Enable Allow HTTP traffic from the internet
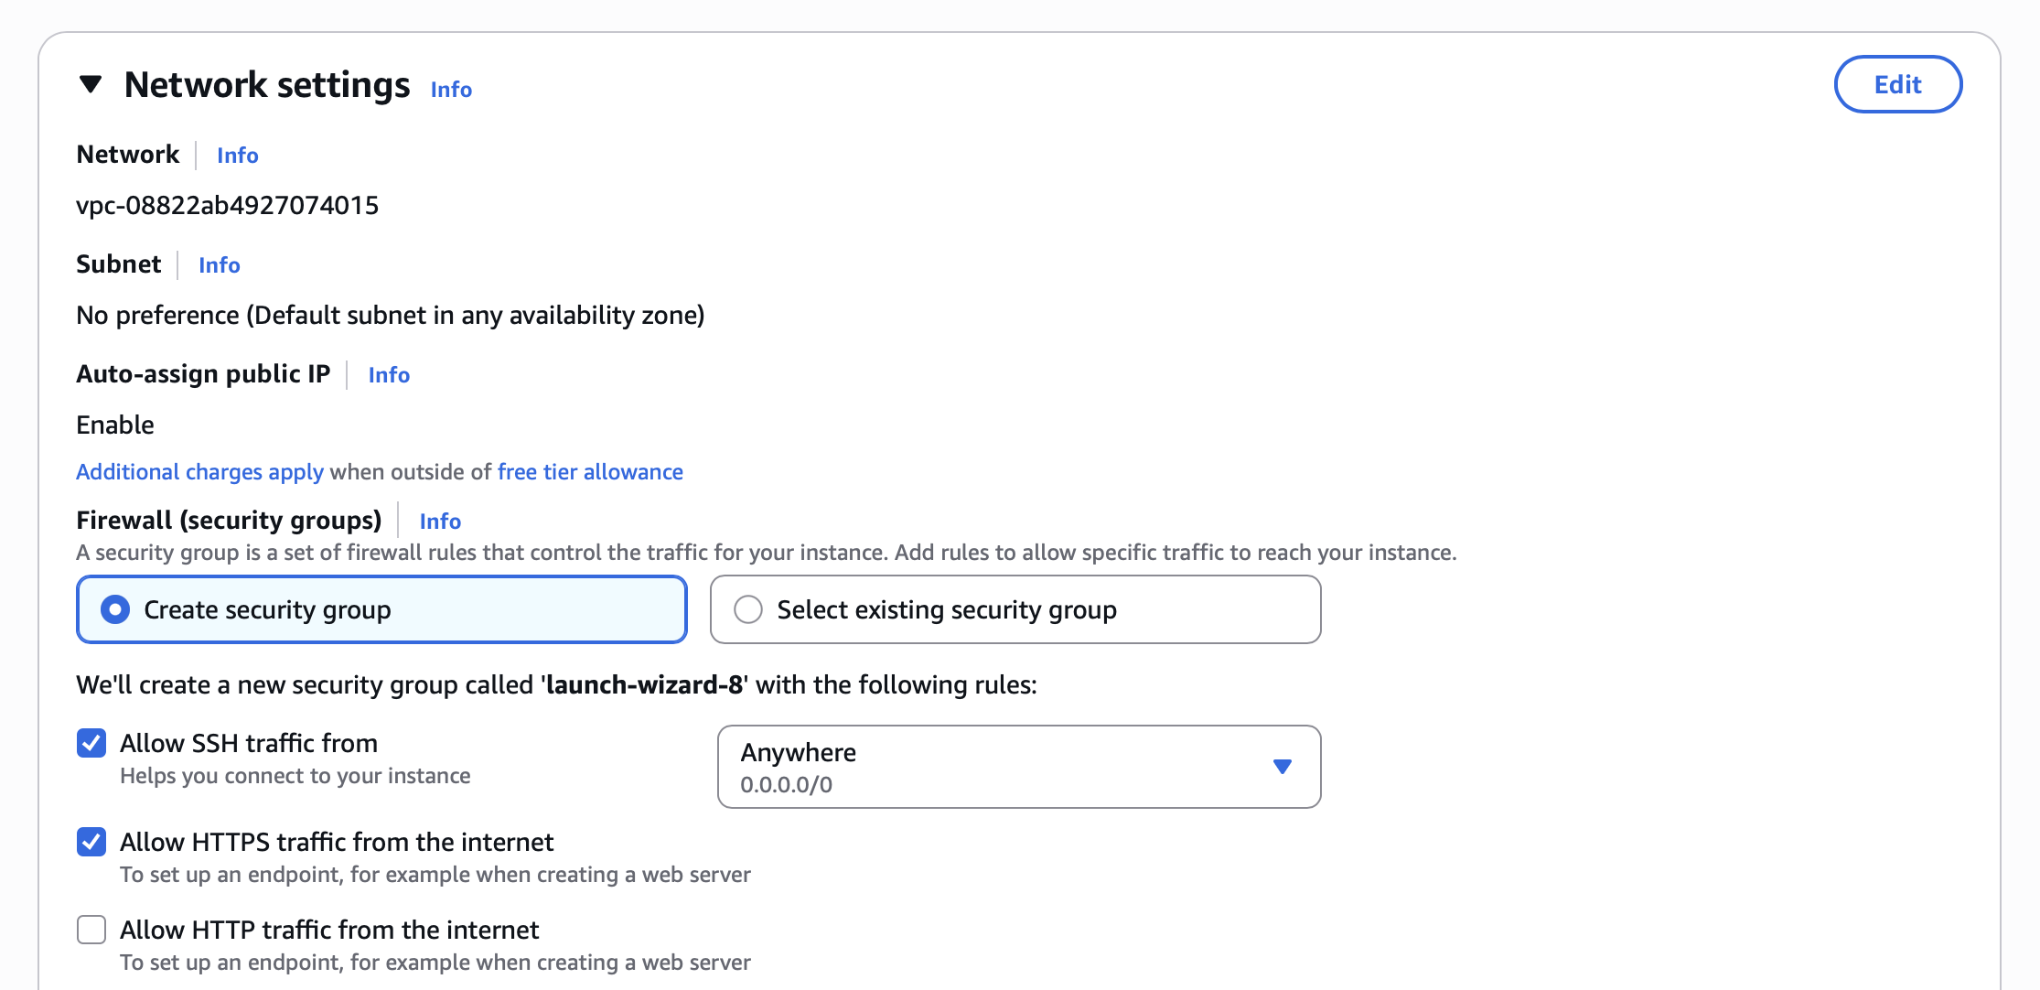This screenshot has width=2040, height=990. point(91,931)
